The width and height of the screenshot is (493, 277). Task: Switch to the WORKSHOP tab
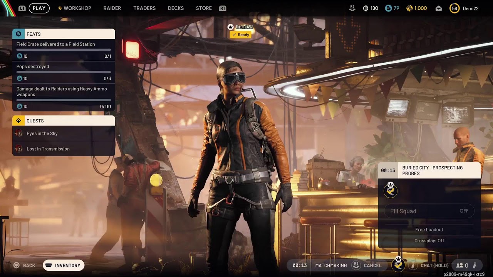pos(74,8)
